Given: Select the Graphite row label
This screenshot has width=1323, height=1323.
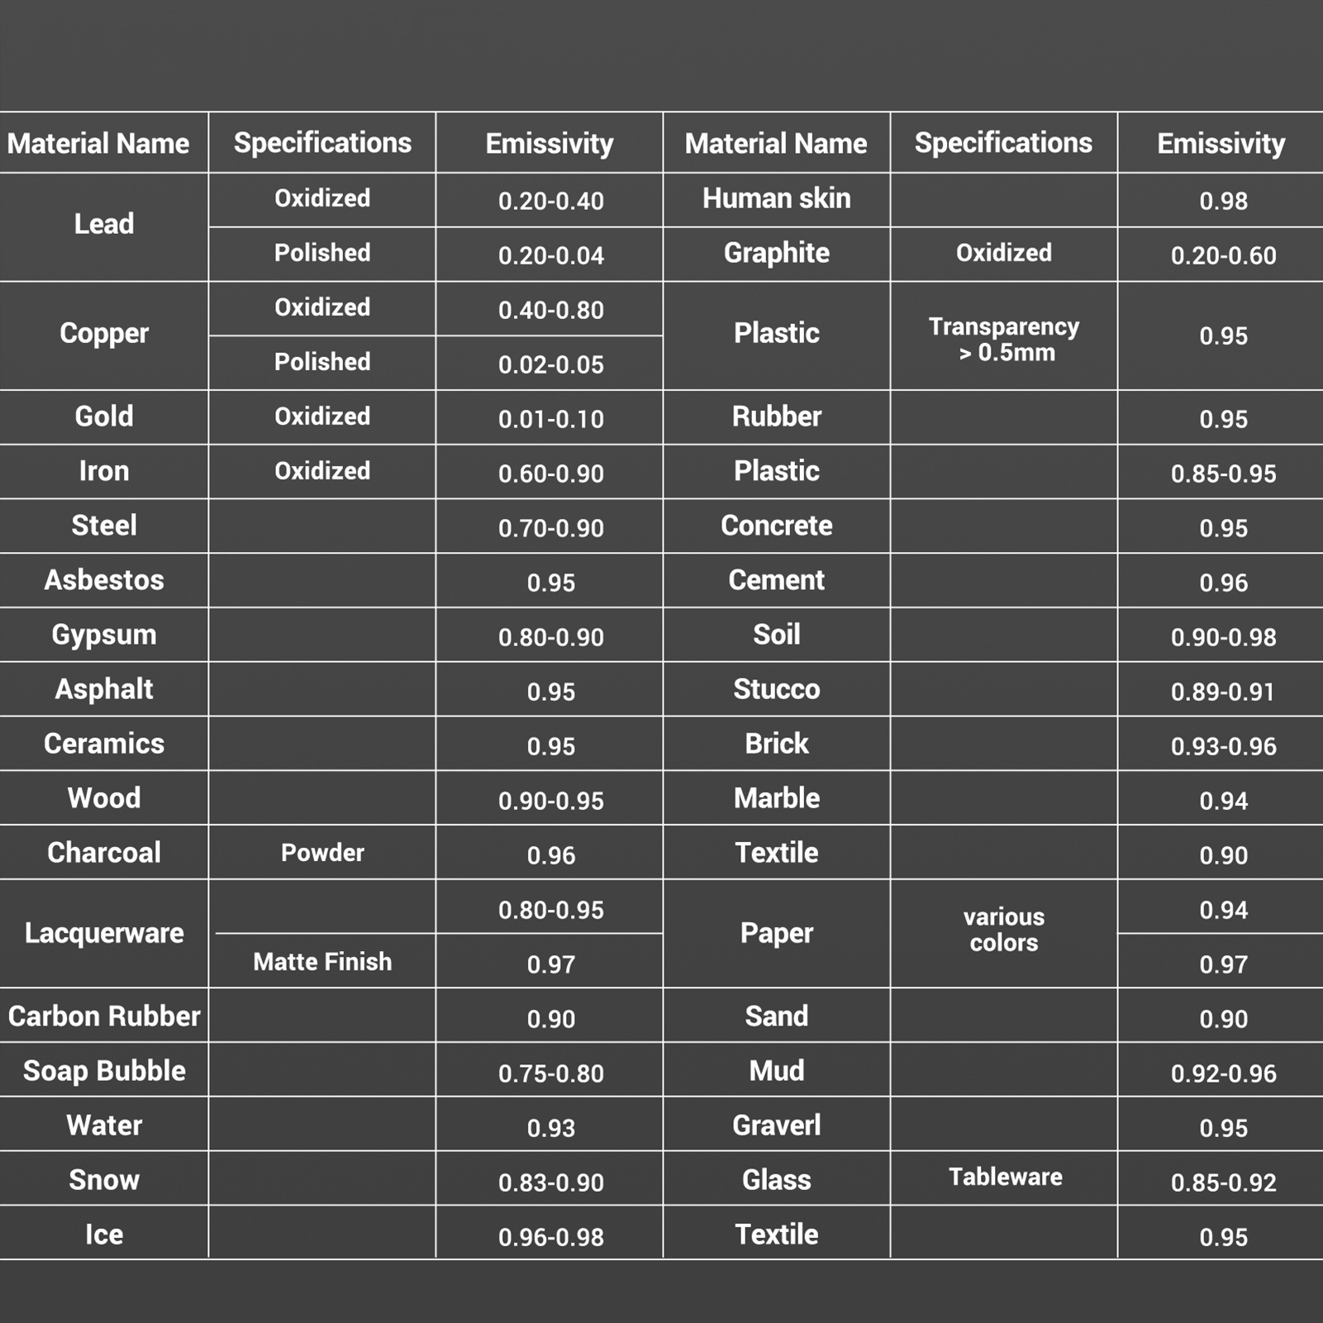Looking at the screenshot, I should click(776, 254).
